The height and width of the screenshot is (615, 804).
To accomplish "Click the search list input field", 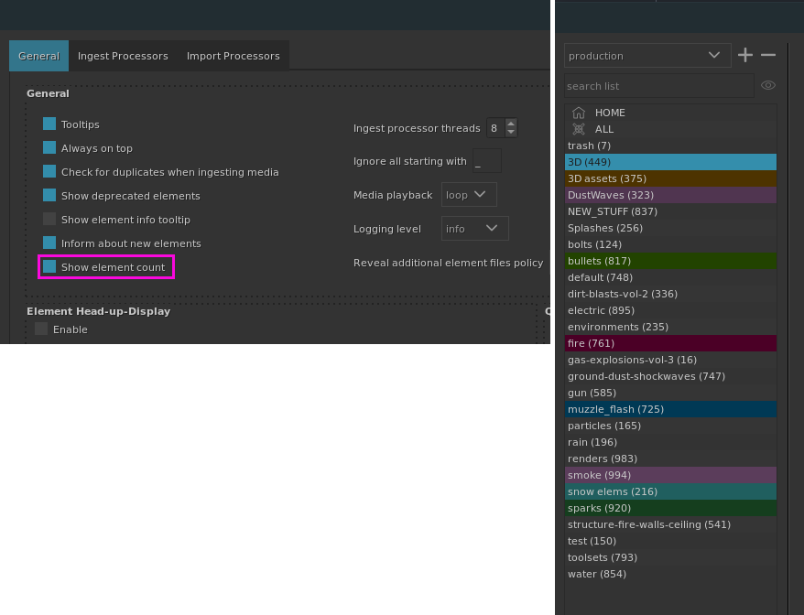I will coord(657,86).
